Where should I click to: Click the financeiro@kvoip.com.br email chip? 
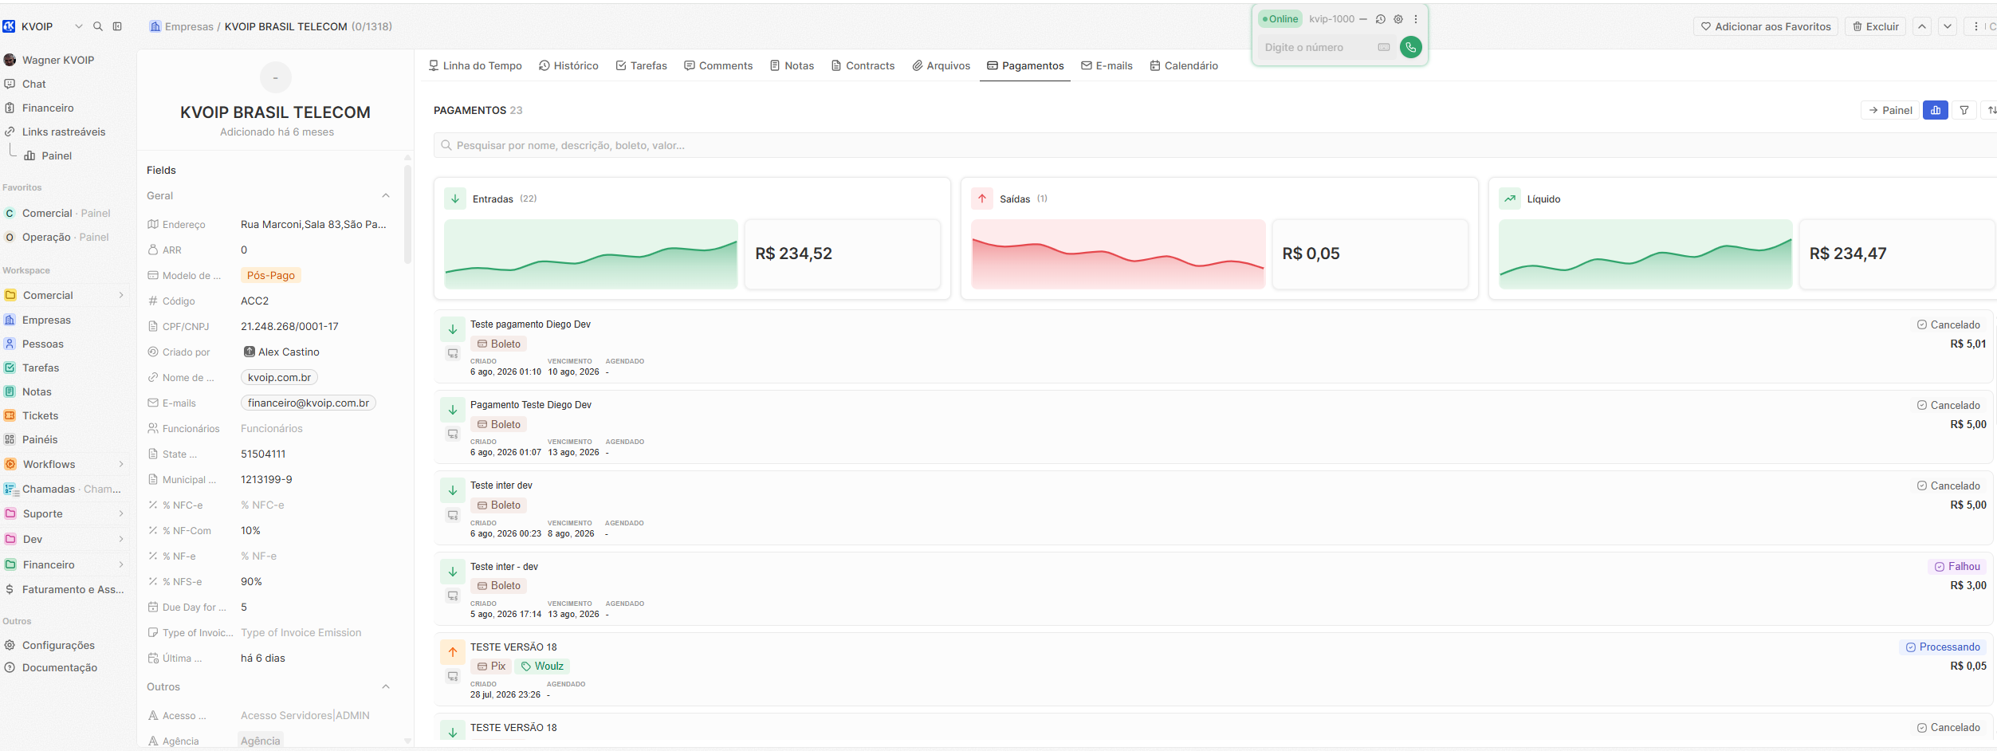pyautogui.click(x=309, y=403)
